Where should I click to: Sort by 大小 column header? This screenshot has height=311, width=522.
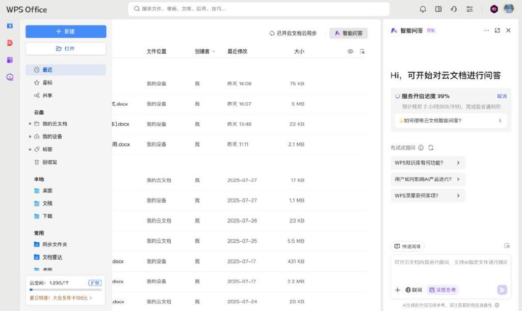(x=299, y=51)
